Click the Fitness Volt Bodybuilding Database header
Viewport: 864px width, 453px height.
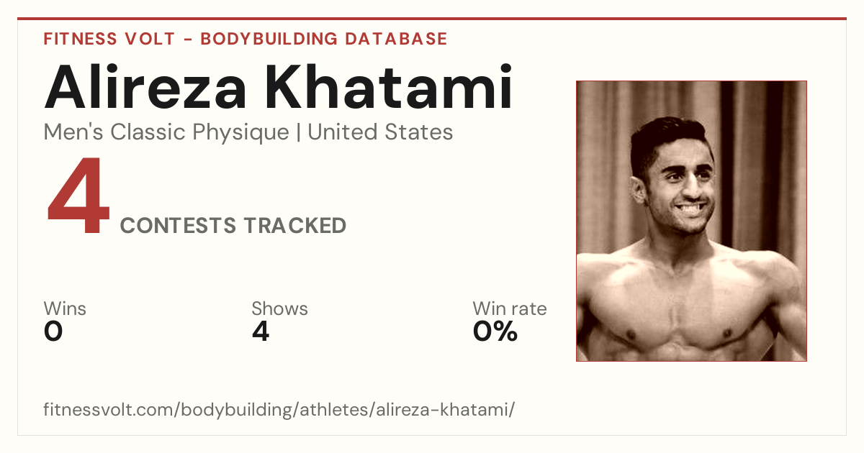246,39
